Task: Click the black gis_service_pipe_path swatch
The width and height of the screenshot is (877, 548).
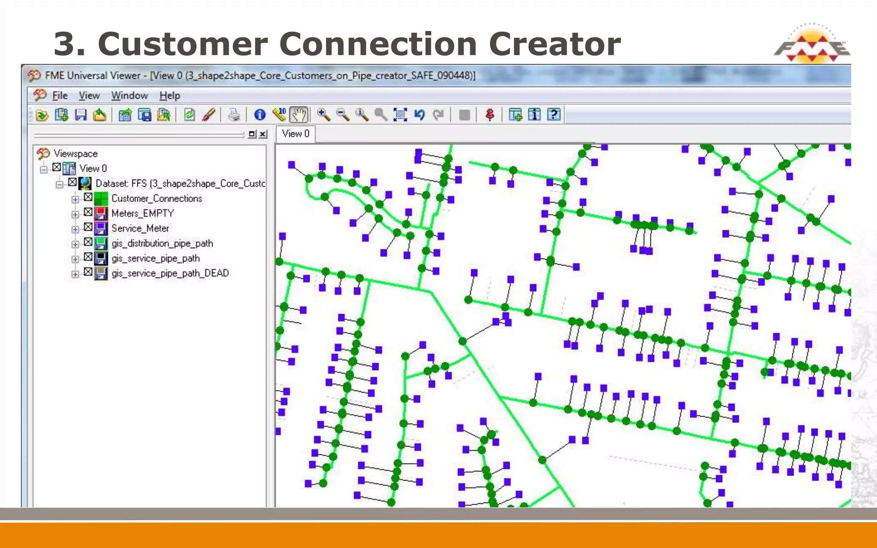Action: point(101,259)
